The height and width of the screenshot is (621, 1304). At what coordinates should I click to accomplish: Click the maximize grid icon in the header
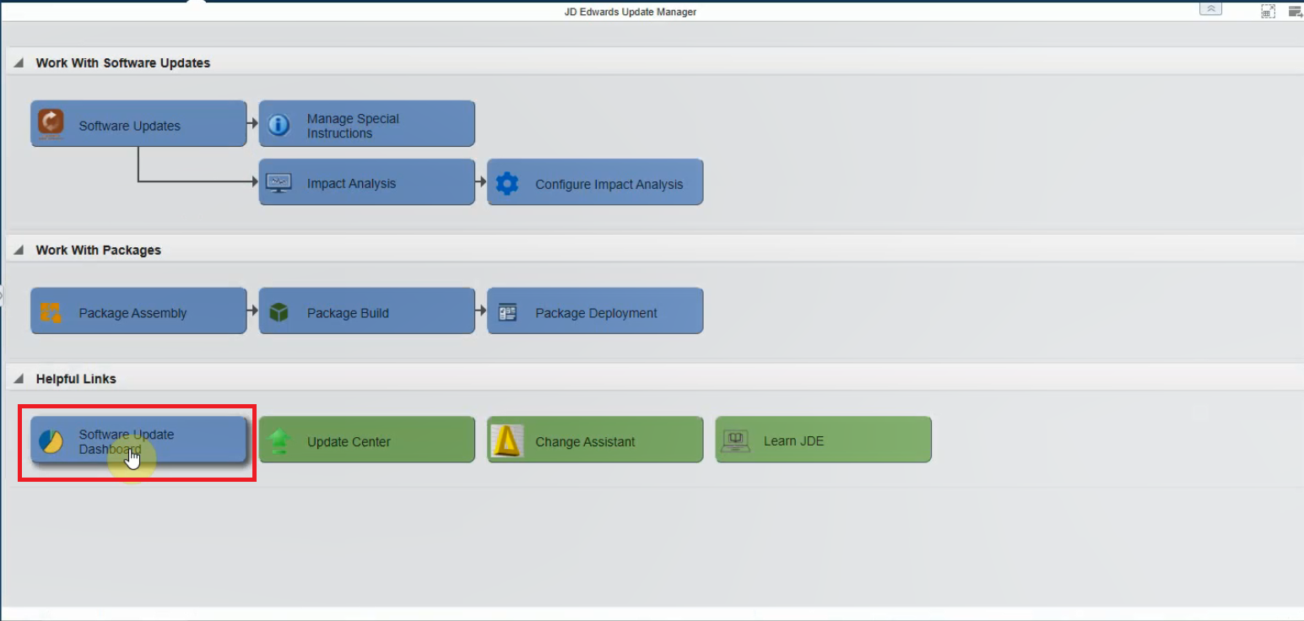pyautogui.click(x=1268, y=11)
